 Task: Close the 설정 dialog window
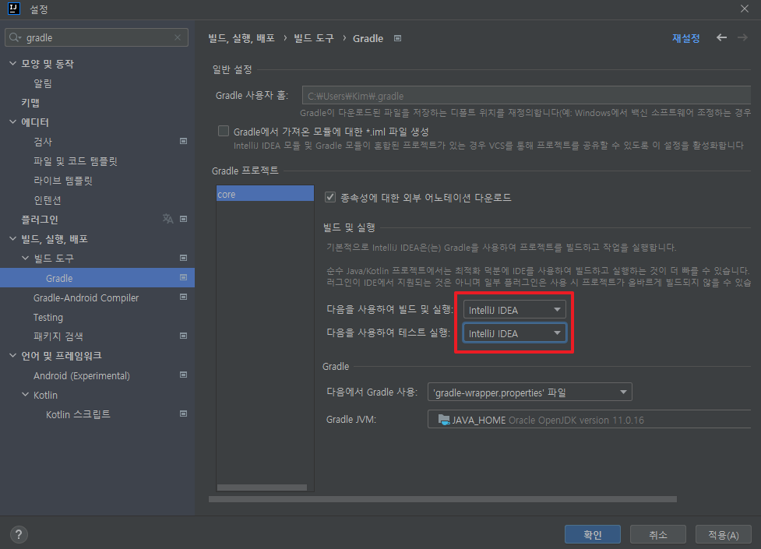pos(745,9)
